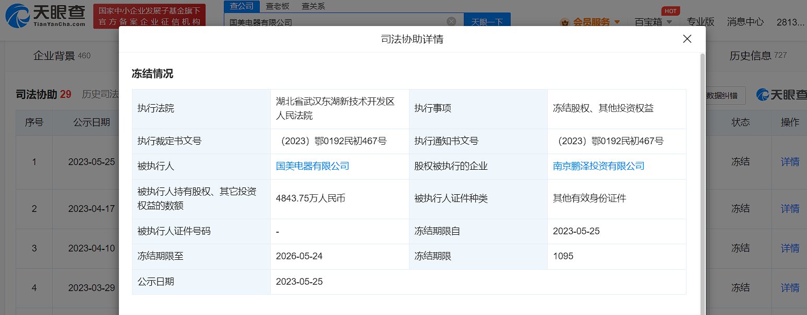The width and height of the screenshot is (807, 315).
Task: Open the 企业背景 tab behind the dialog
Action: tap(62, 56)
